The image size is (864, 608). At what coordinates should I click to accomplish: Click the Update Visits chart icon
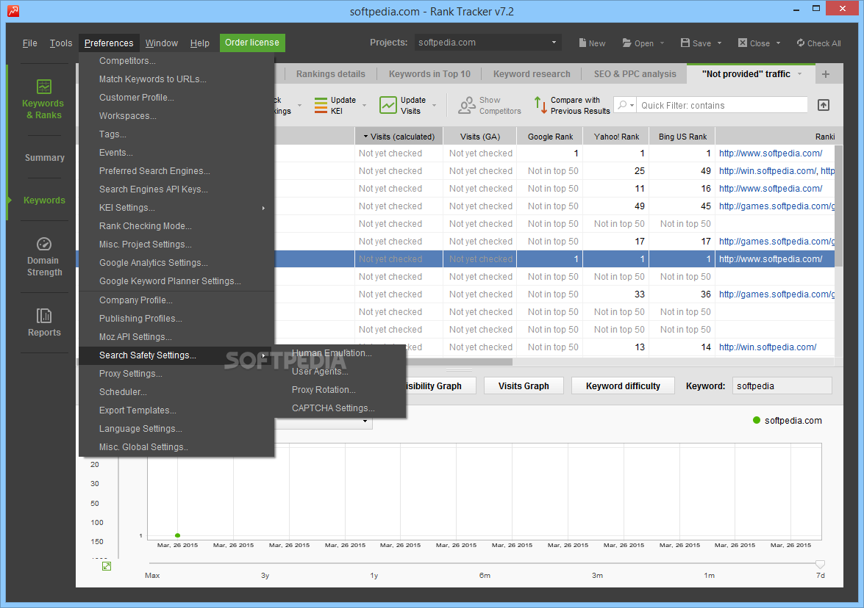[388, 105]
